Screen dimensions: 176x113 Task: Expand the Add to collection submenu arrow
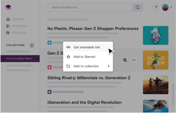pos(108,66)
